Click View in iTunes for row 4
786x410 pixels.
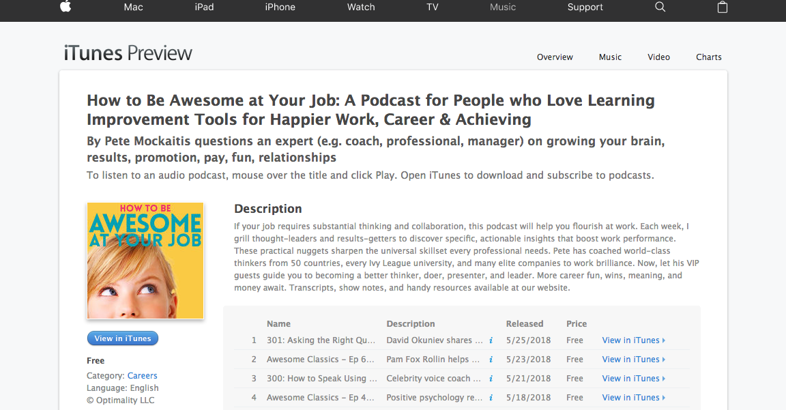point(632,398)
